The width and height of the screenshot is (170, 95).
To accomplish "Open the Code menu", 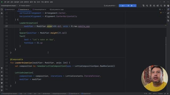I will pos(22,2).
